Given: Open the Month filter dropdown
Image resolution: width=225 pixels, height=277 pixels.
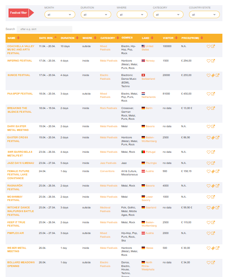Looking at the screenshot, I should coord(60,14).
